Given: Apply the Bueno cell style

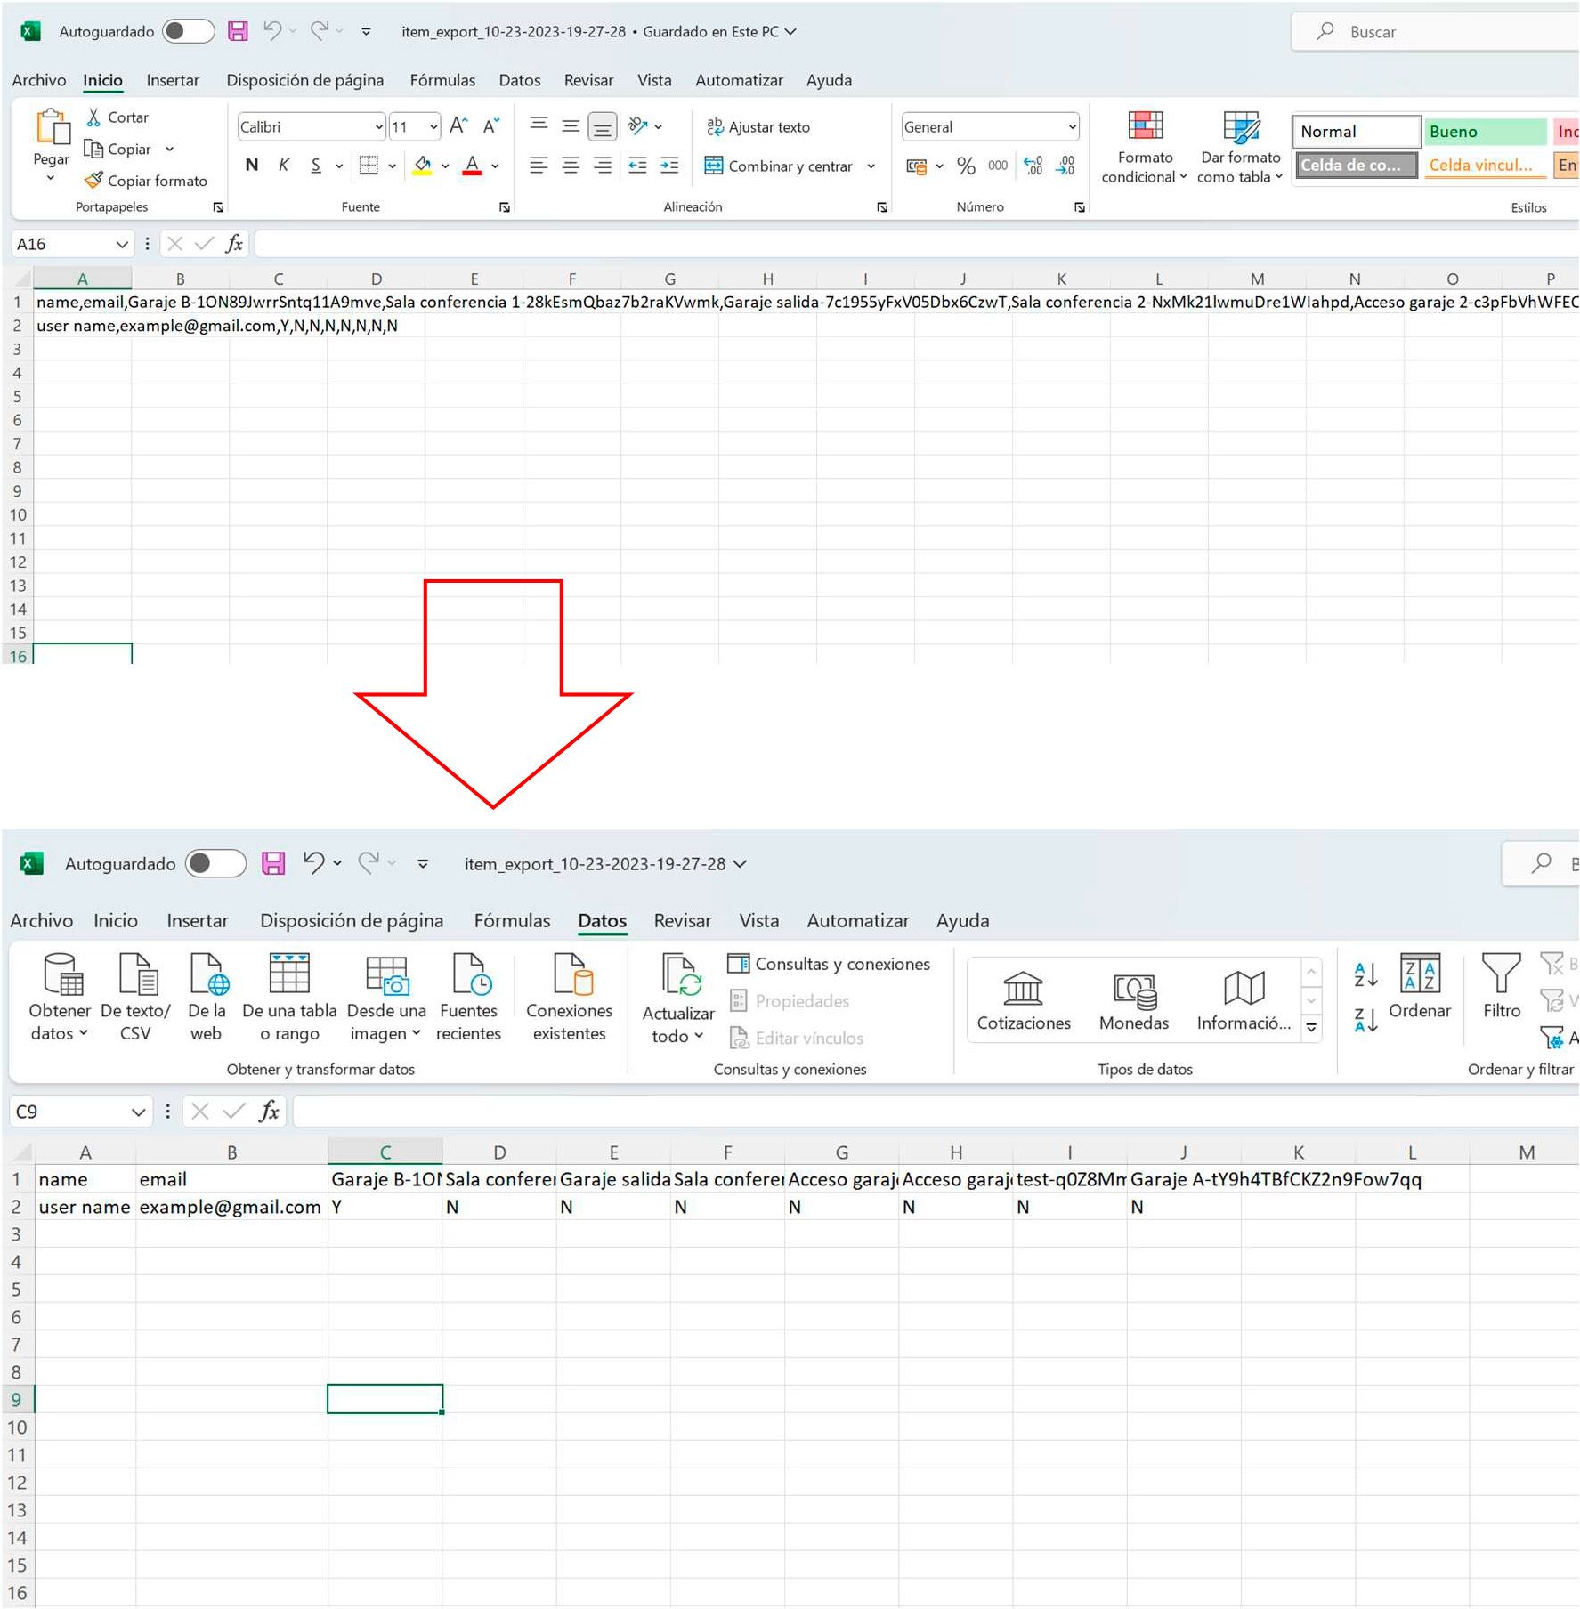Looking at the screenshot, I should tap(1485, 132).
